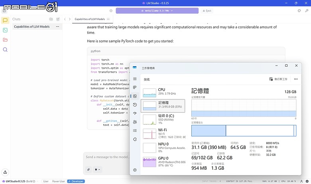Screen dimensions: 311x184
Task: Click the python code block header
Action: coord(186,51)
